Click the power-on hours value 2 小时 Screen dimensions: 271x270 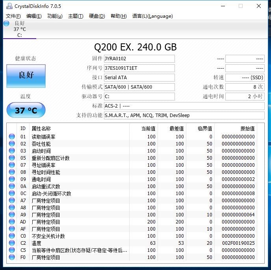point(245,96)
